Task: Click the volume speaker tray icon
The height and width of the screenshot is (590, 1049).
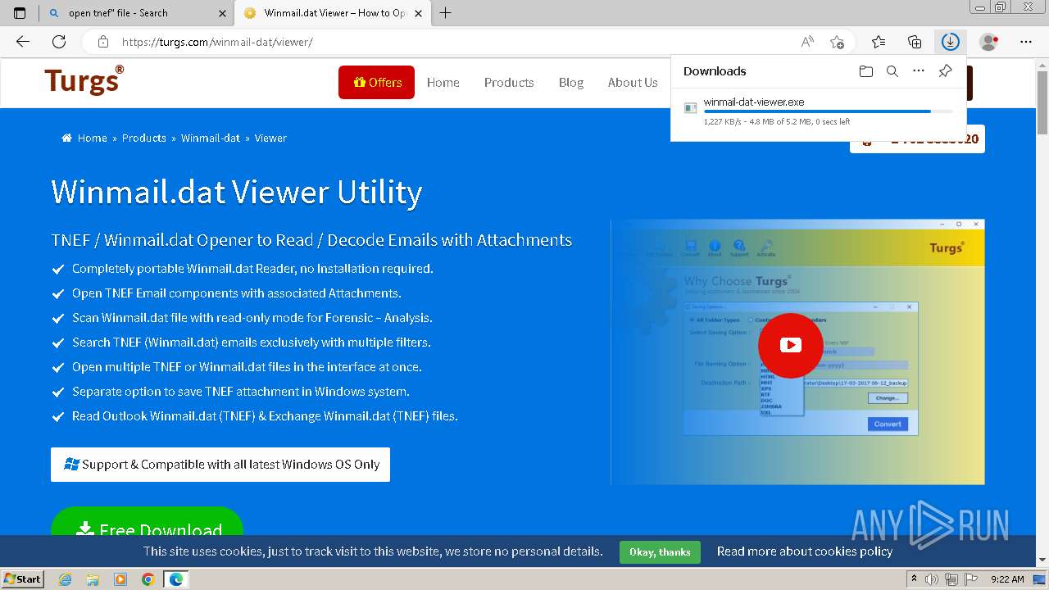Action: (932, 579)
